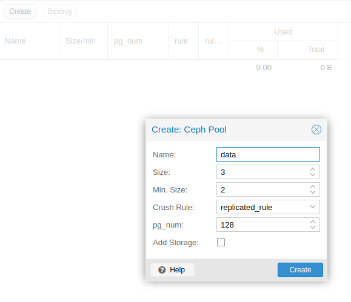Sort by the Used % column header
This screenshot has height=302, width=351.
[253, 50]
